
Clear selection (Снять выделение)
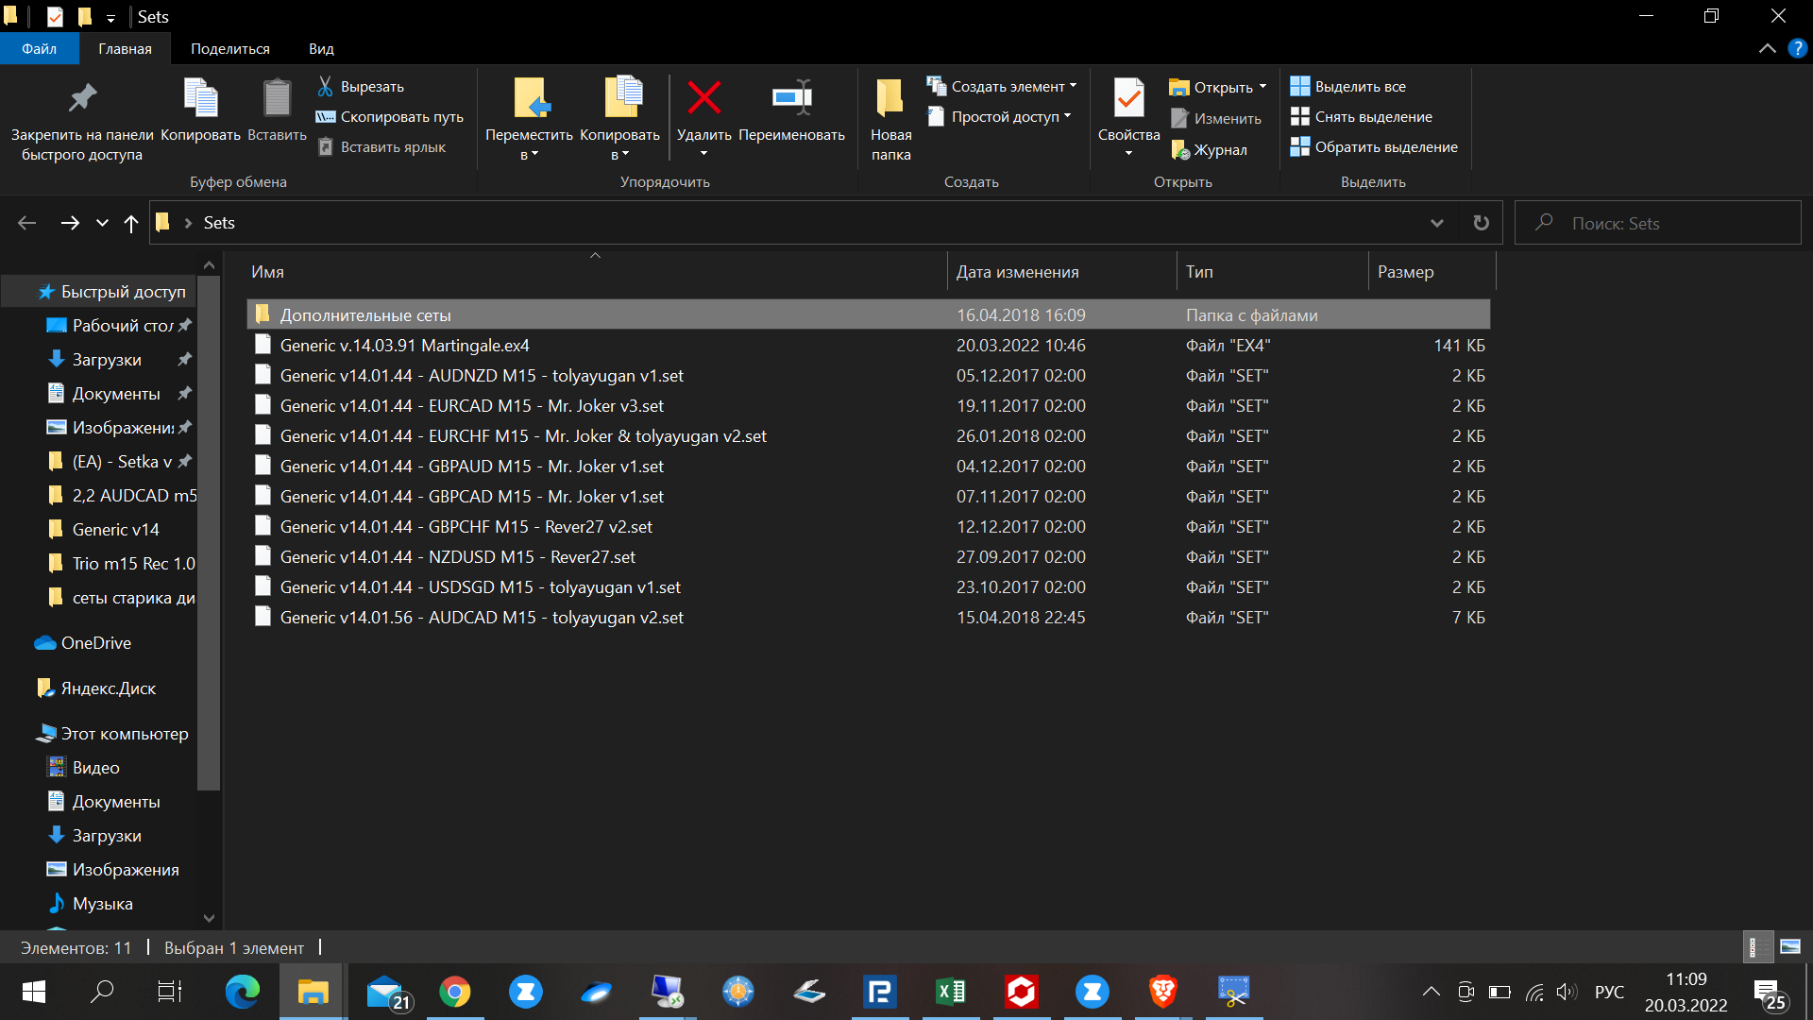[1362, 117]
